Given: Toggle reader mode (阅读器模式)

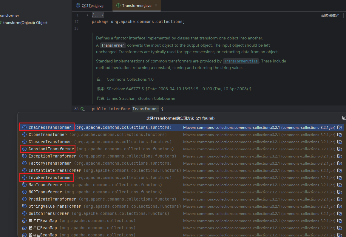Looking at the screenshot, I should (x=330, y=16).
